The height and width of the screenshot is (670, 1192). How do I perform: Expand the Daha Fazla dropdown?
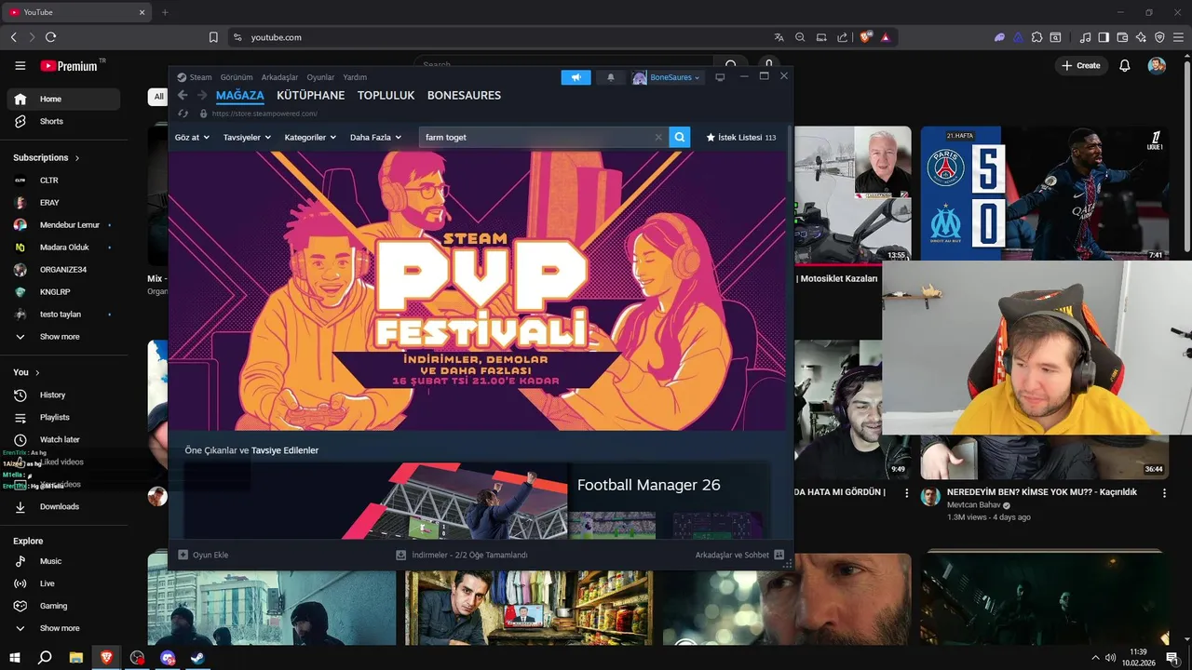pos(375,137)
